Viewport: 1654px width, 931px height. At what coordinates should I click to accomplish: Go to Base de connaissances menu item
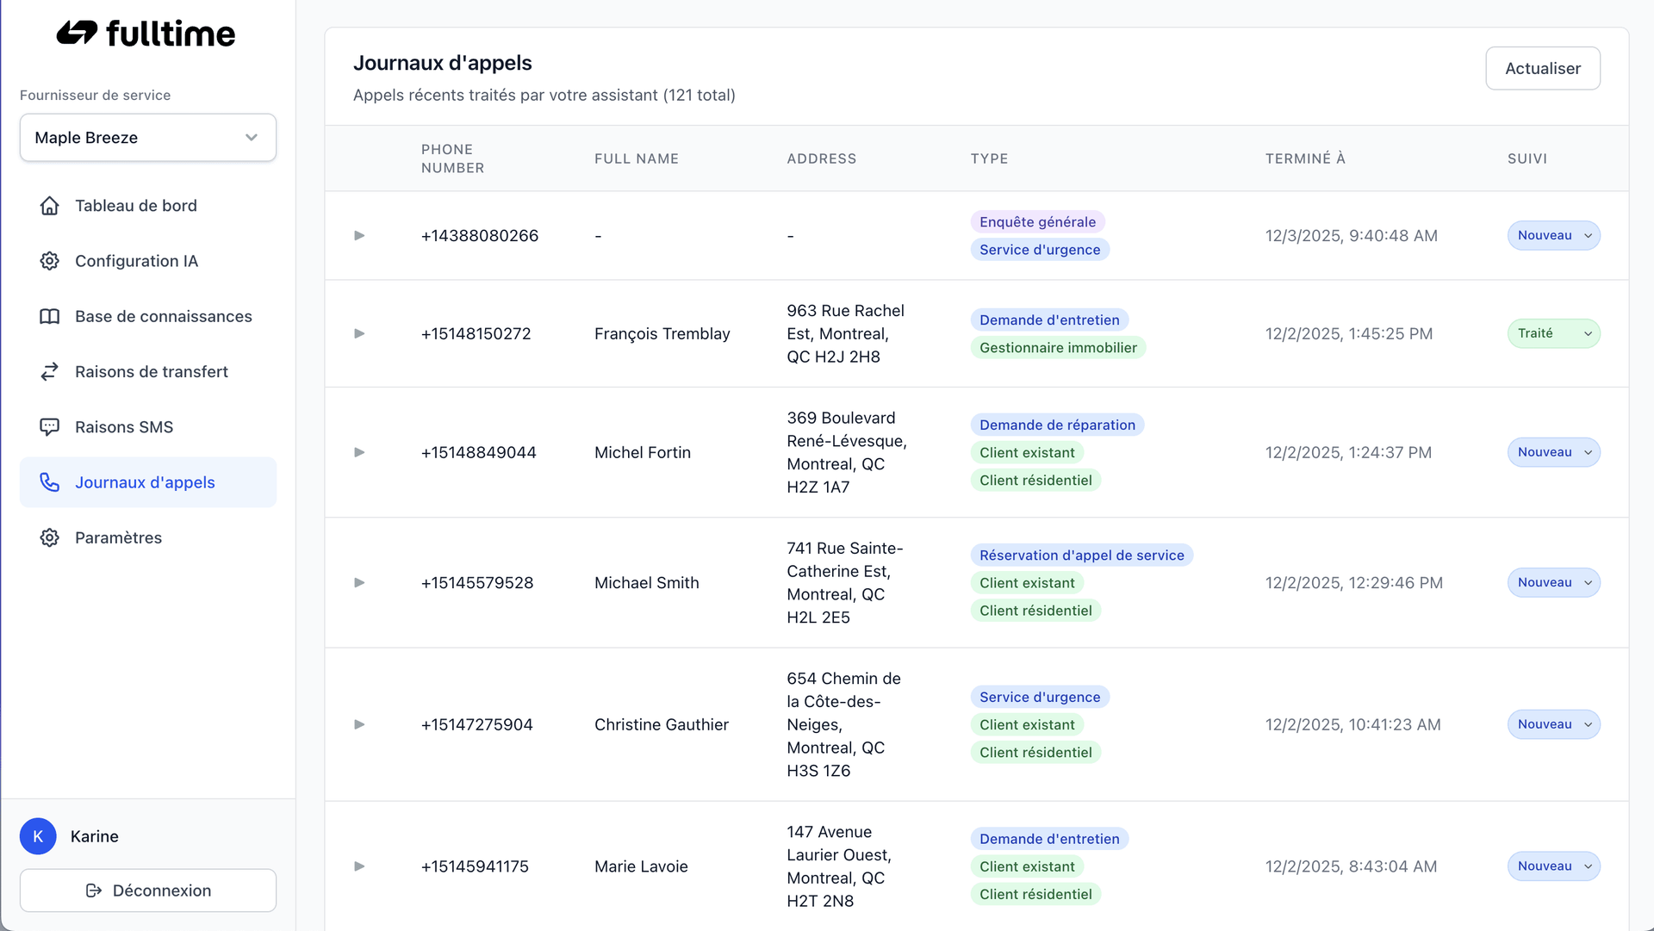[x=163, y=316]
